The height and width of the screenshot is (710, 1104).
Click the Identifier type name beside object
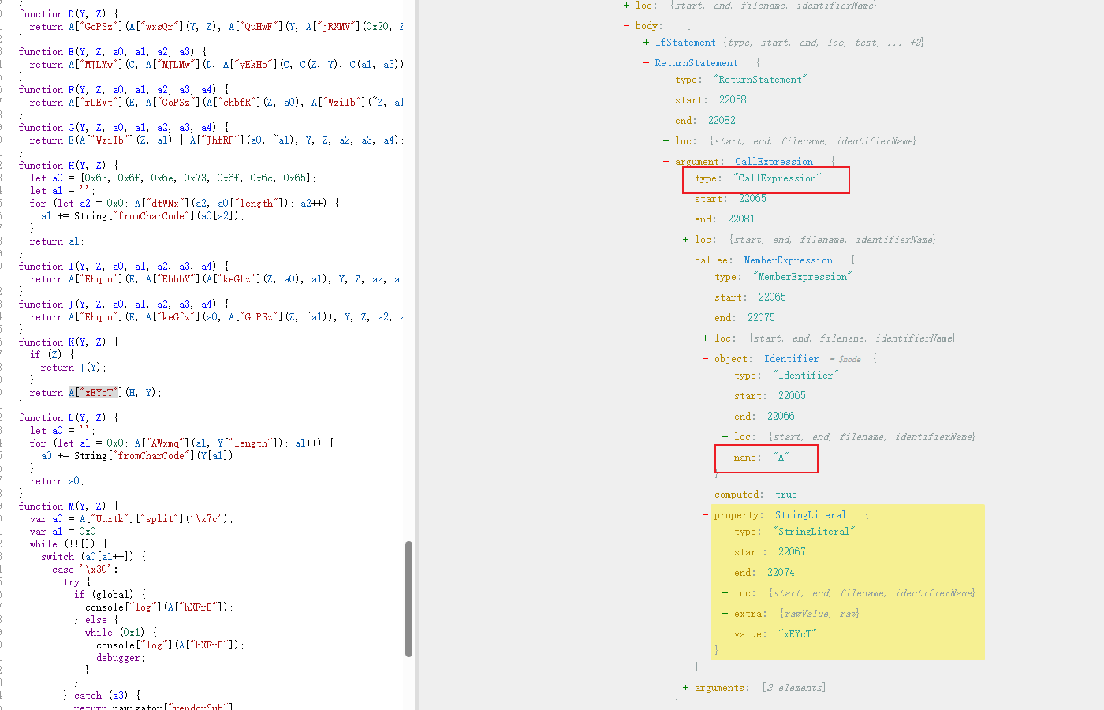pos(791,359)
